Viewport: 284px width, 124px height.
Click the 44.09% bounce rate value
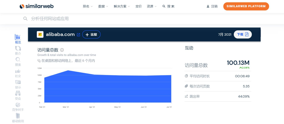click(244, 96)
